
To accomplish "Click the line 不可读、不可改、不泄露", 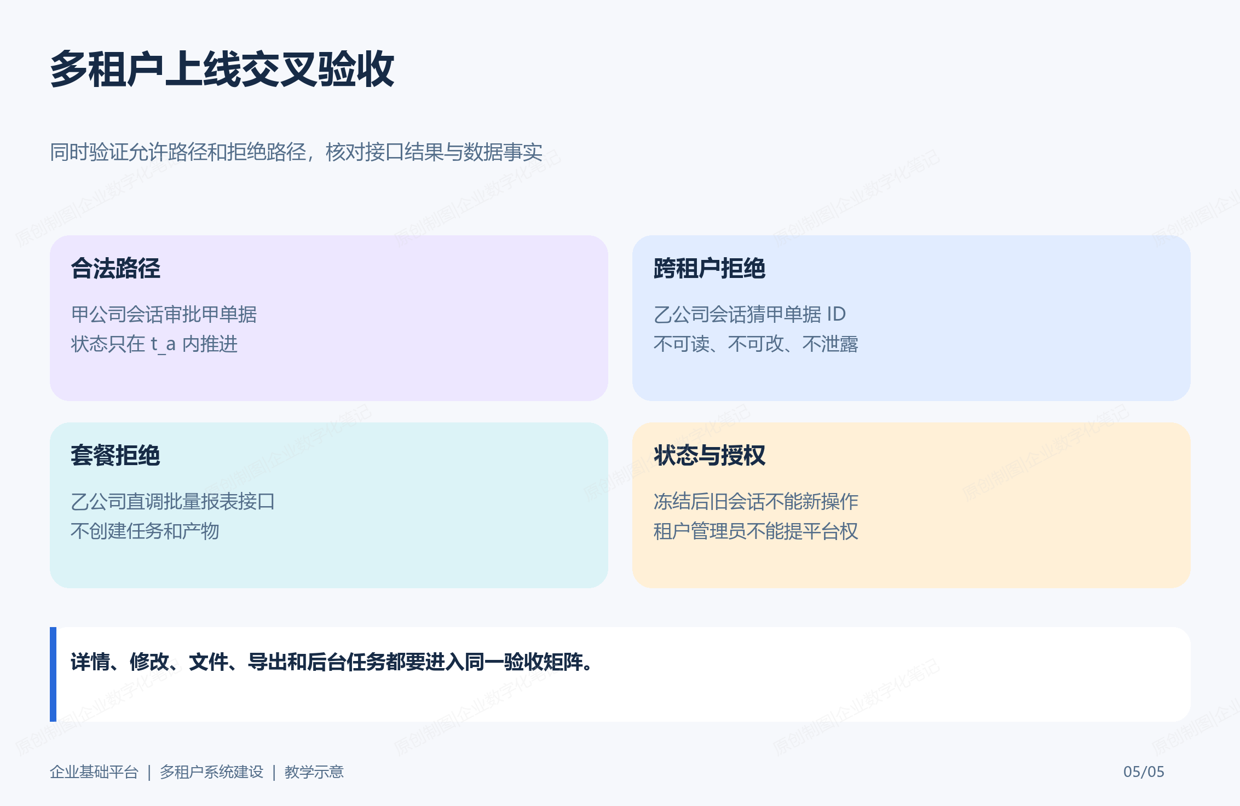I will pos(755,344).
